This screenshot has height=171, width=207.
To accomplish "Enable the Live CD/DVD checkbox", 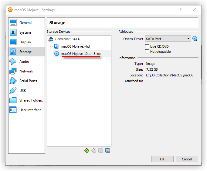I will 148,46.
